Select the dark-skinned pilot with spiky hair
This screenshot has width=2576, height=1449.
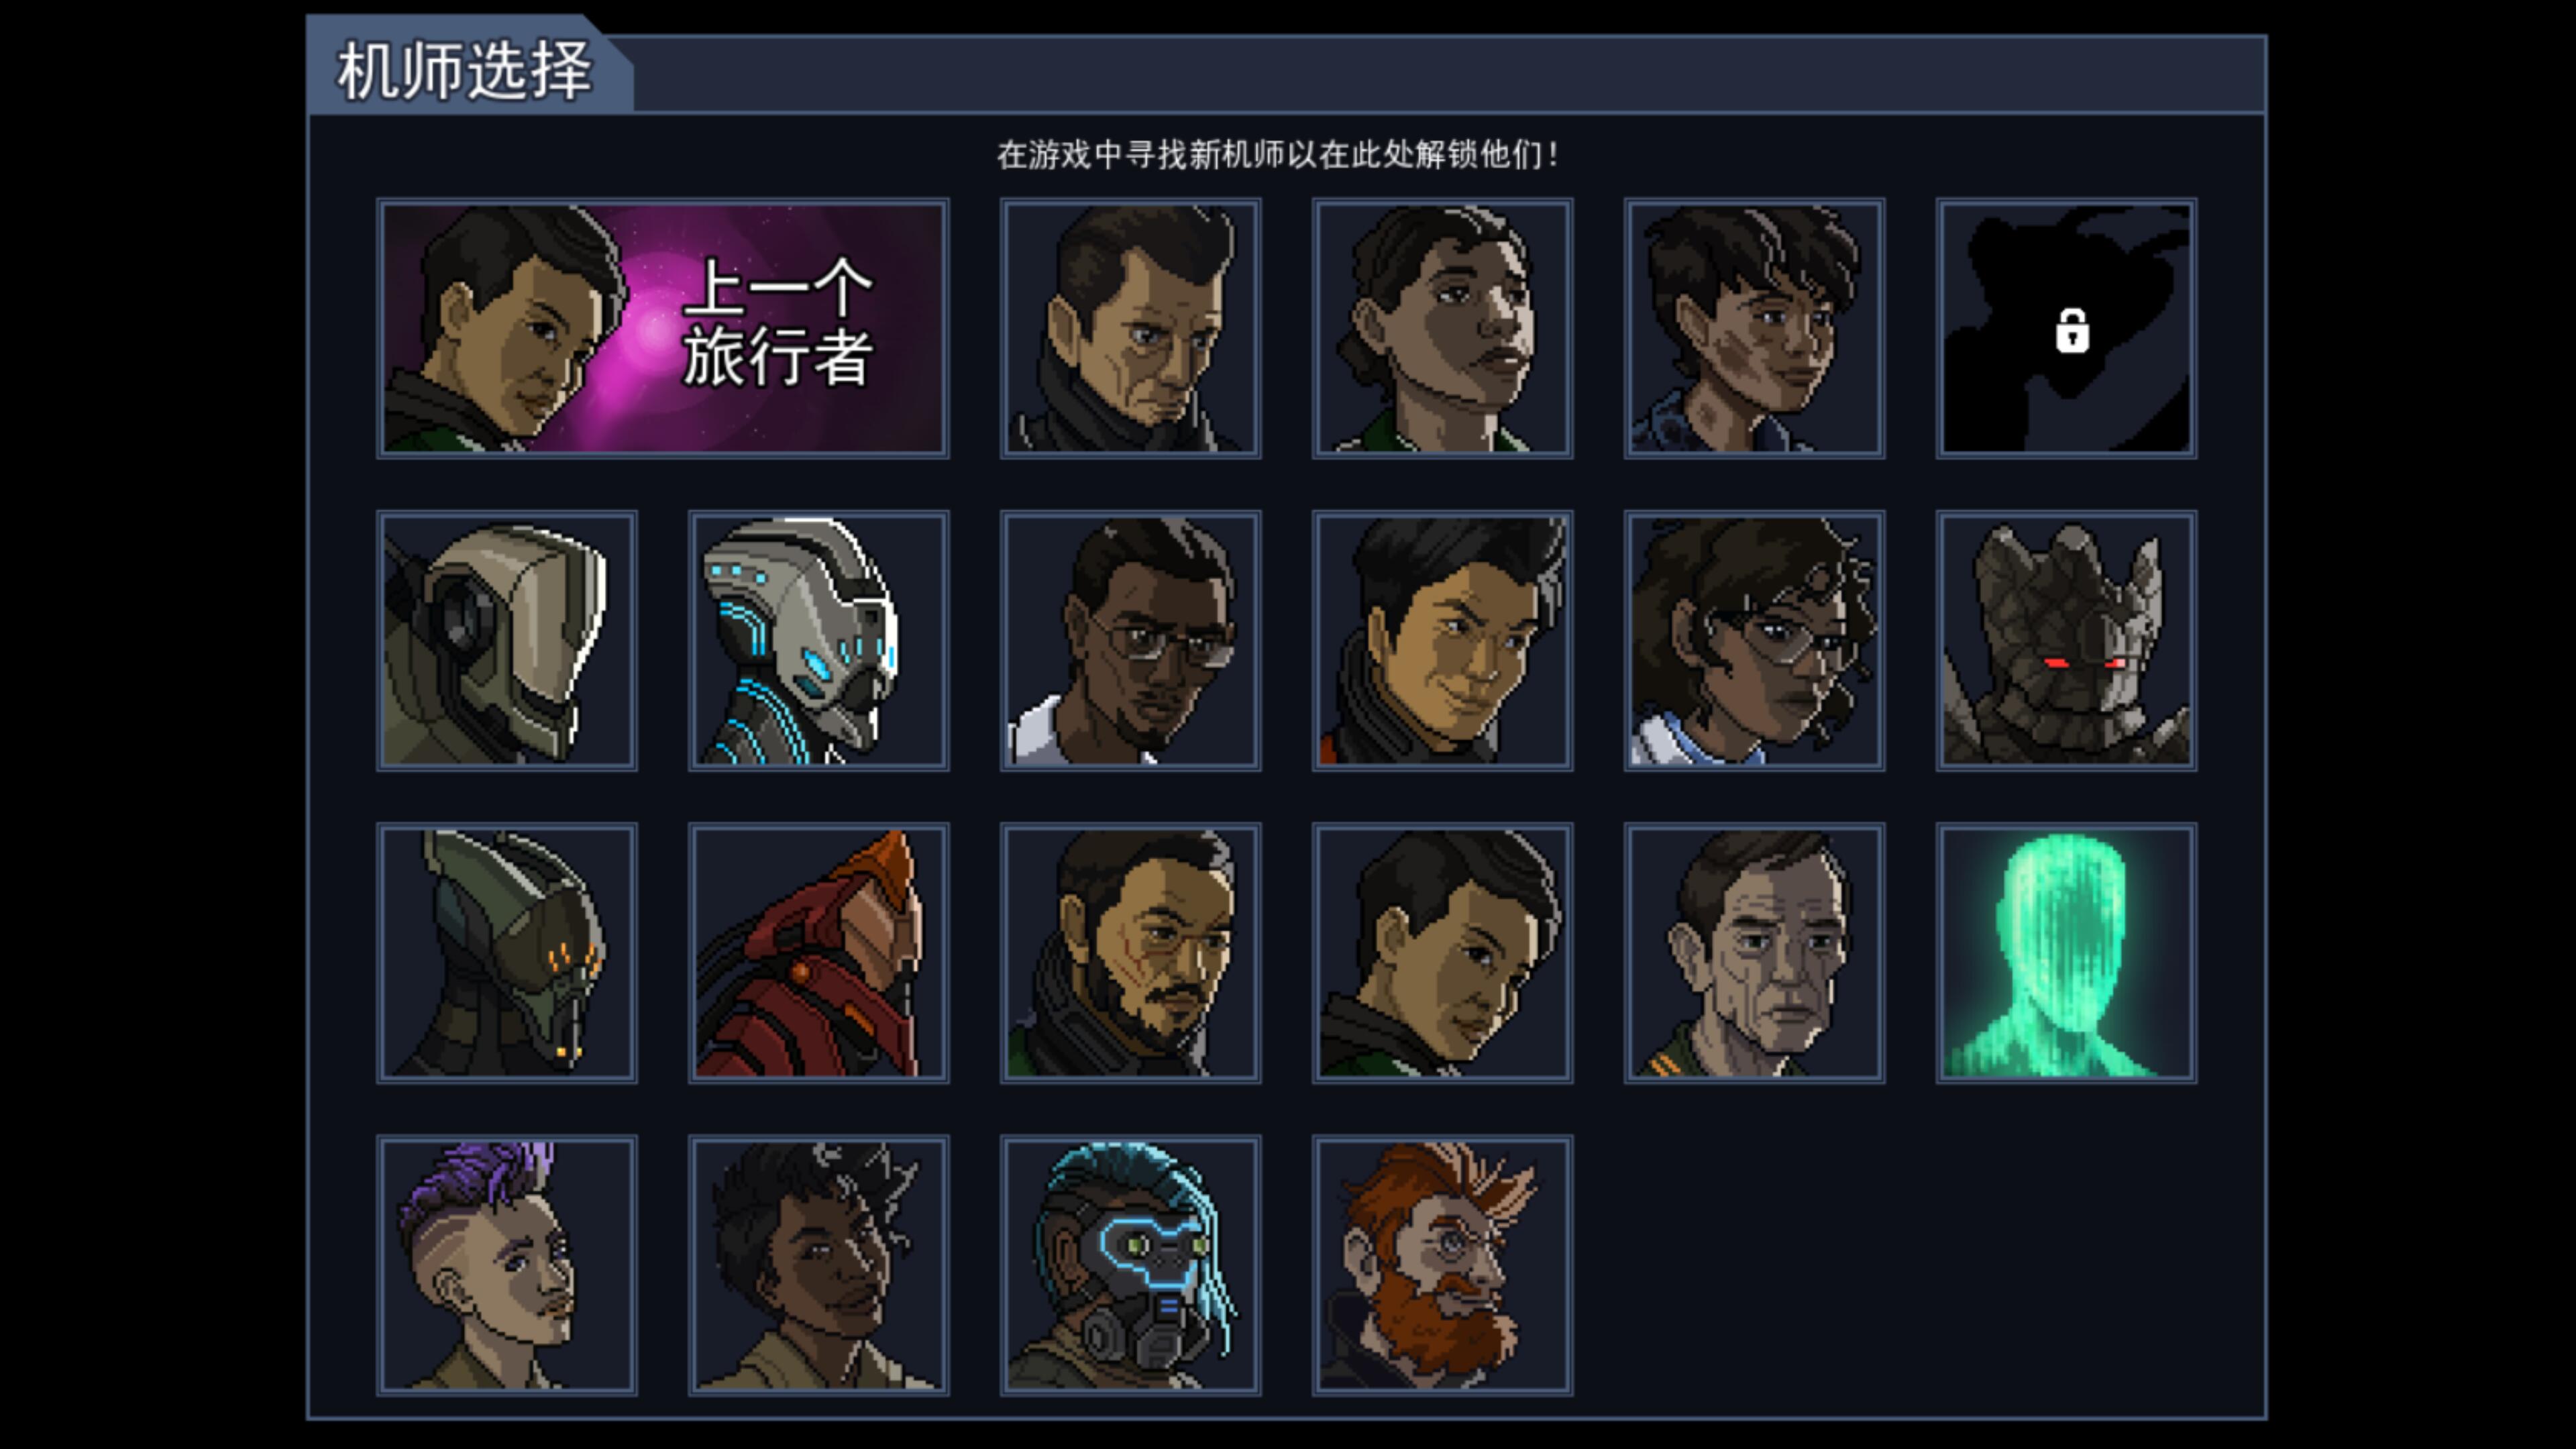818,1265
